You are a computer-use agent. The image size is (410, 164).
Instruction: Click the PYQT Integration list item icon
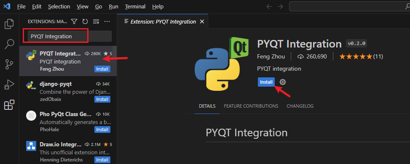click(x=31, y=56)
